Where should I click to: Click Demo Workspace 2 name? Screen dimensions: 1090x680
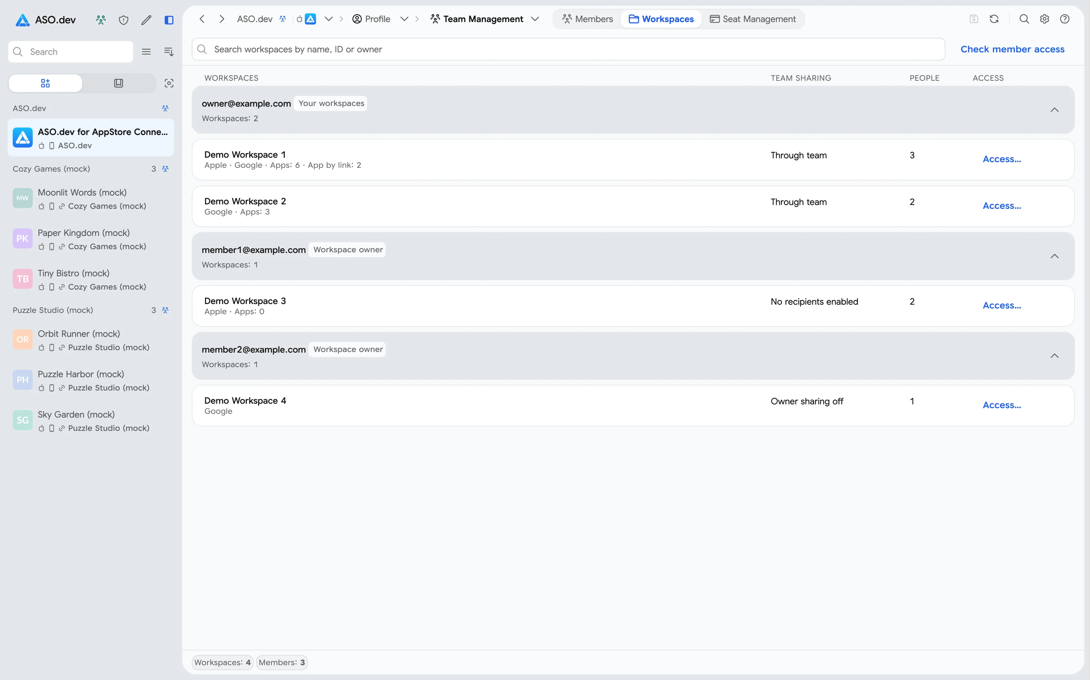click(x=245, y=202)
